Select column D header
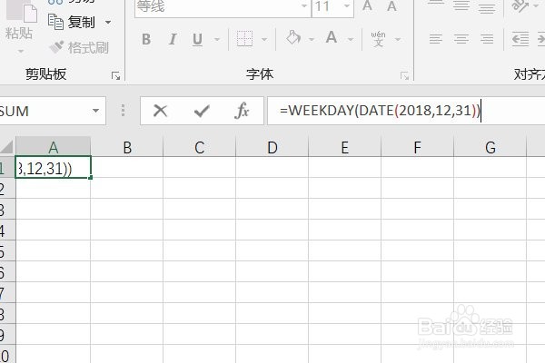Image resolution: width=545 pixels, height=363 pixels. 272,147
